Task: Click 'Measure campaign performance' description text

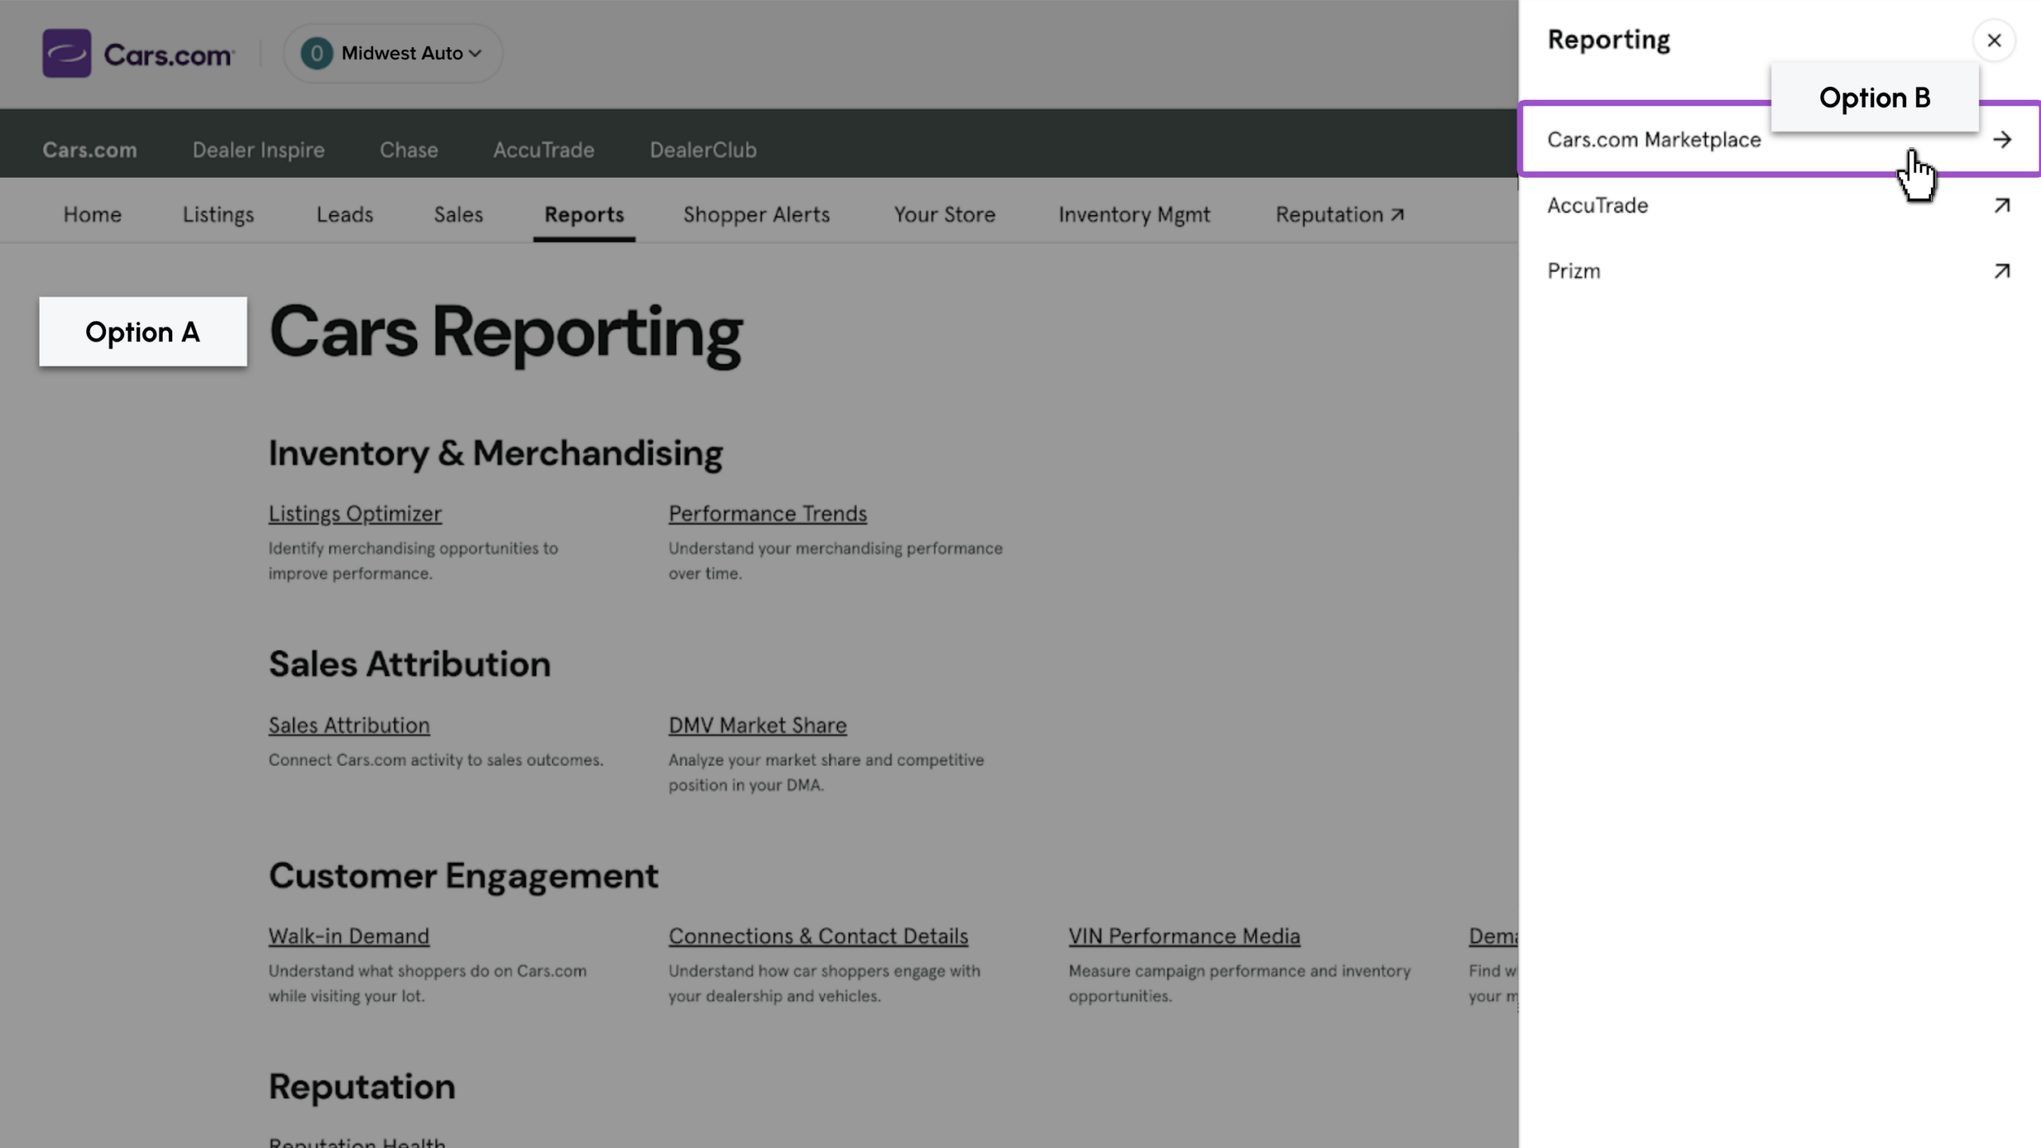Action: [1239, 984]
